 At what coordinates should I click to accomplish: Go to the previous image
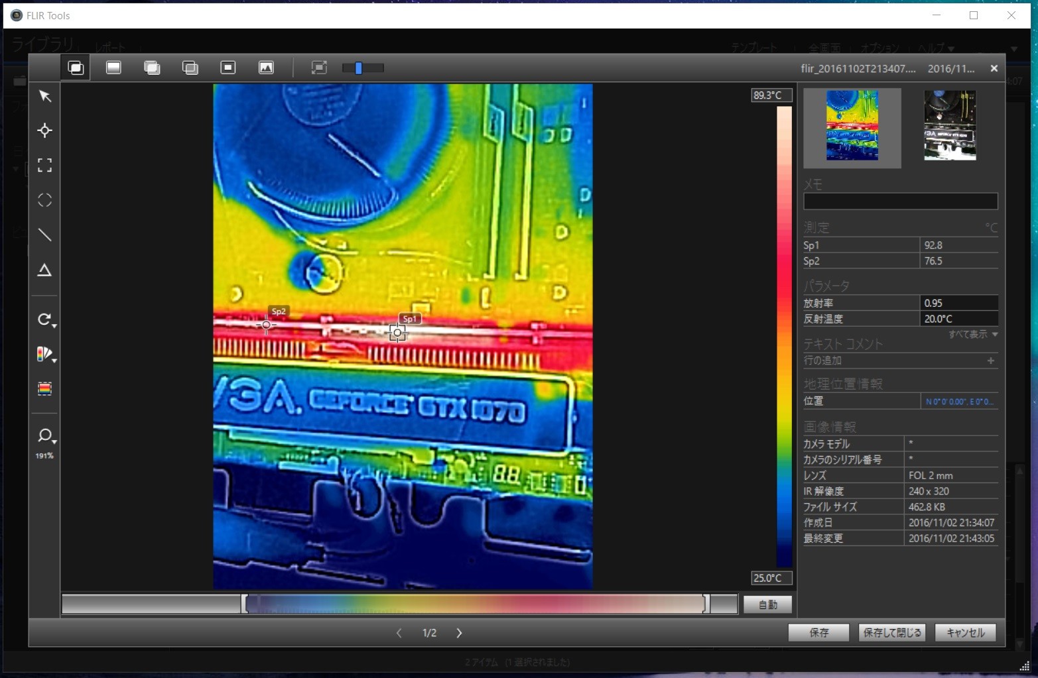pyautogui.click(x=399, y=633)
